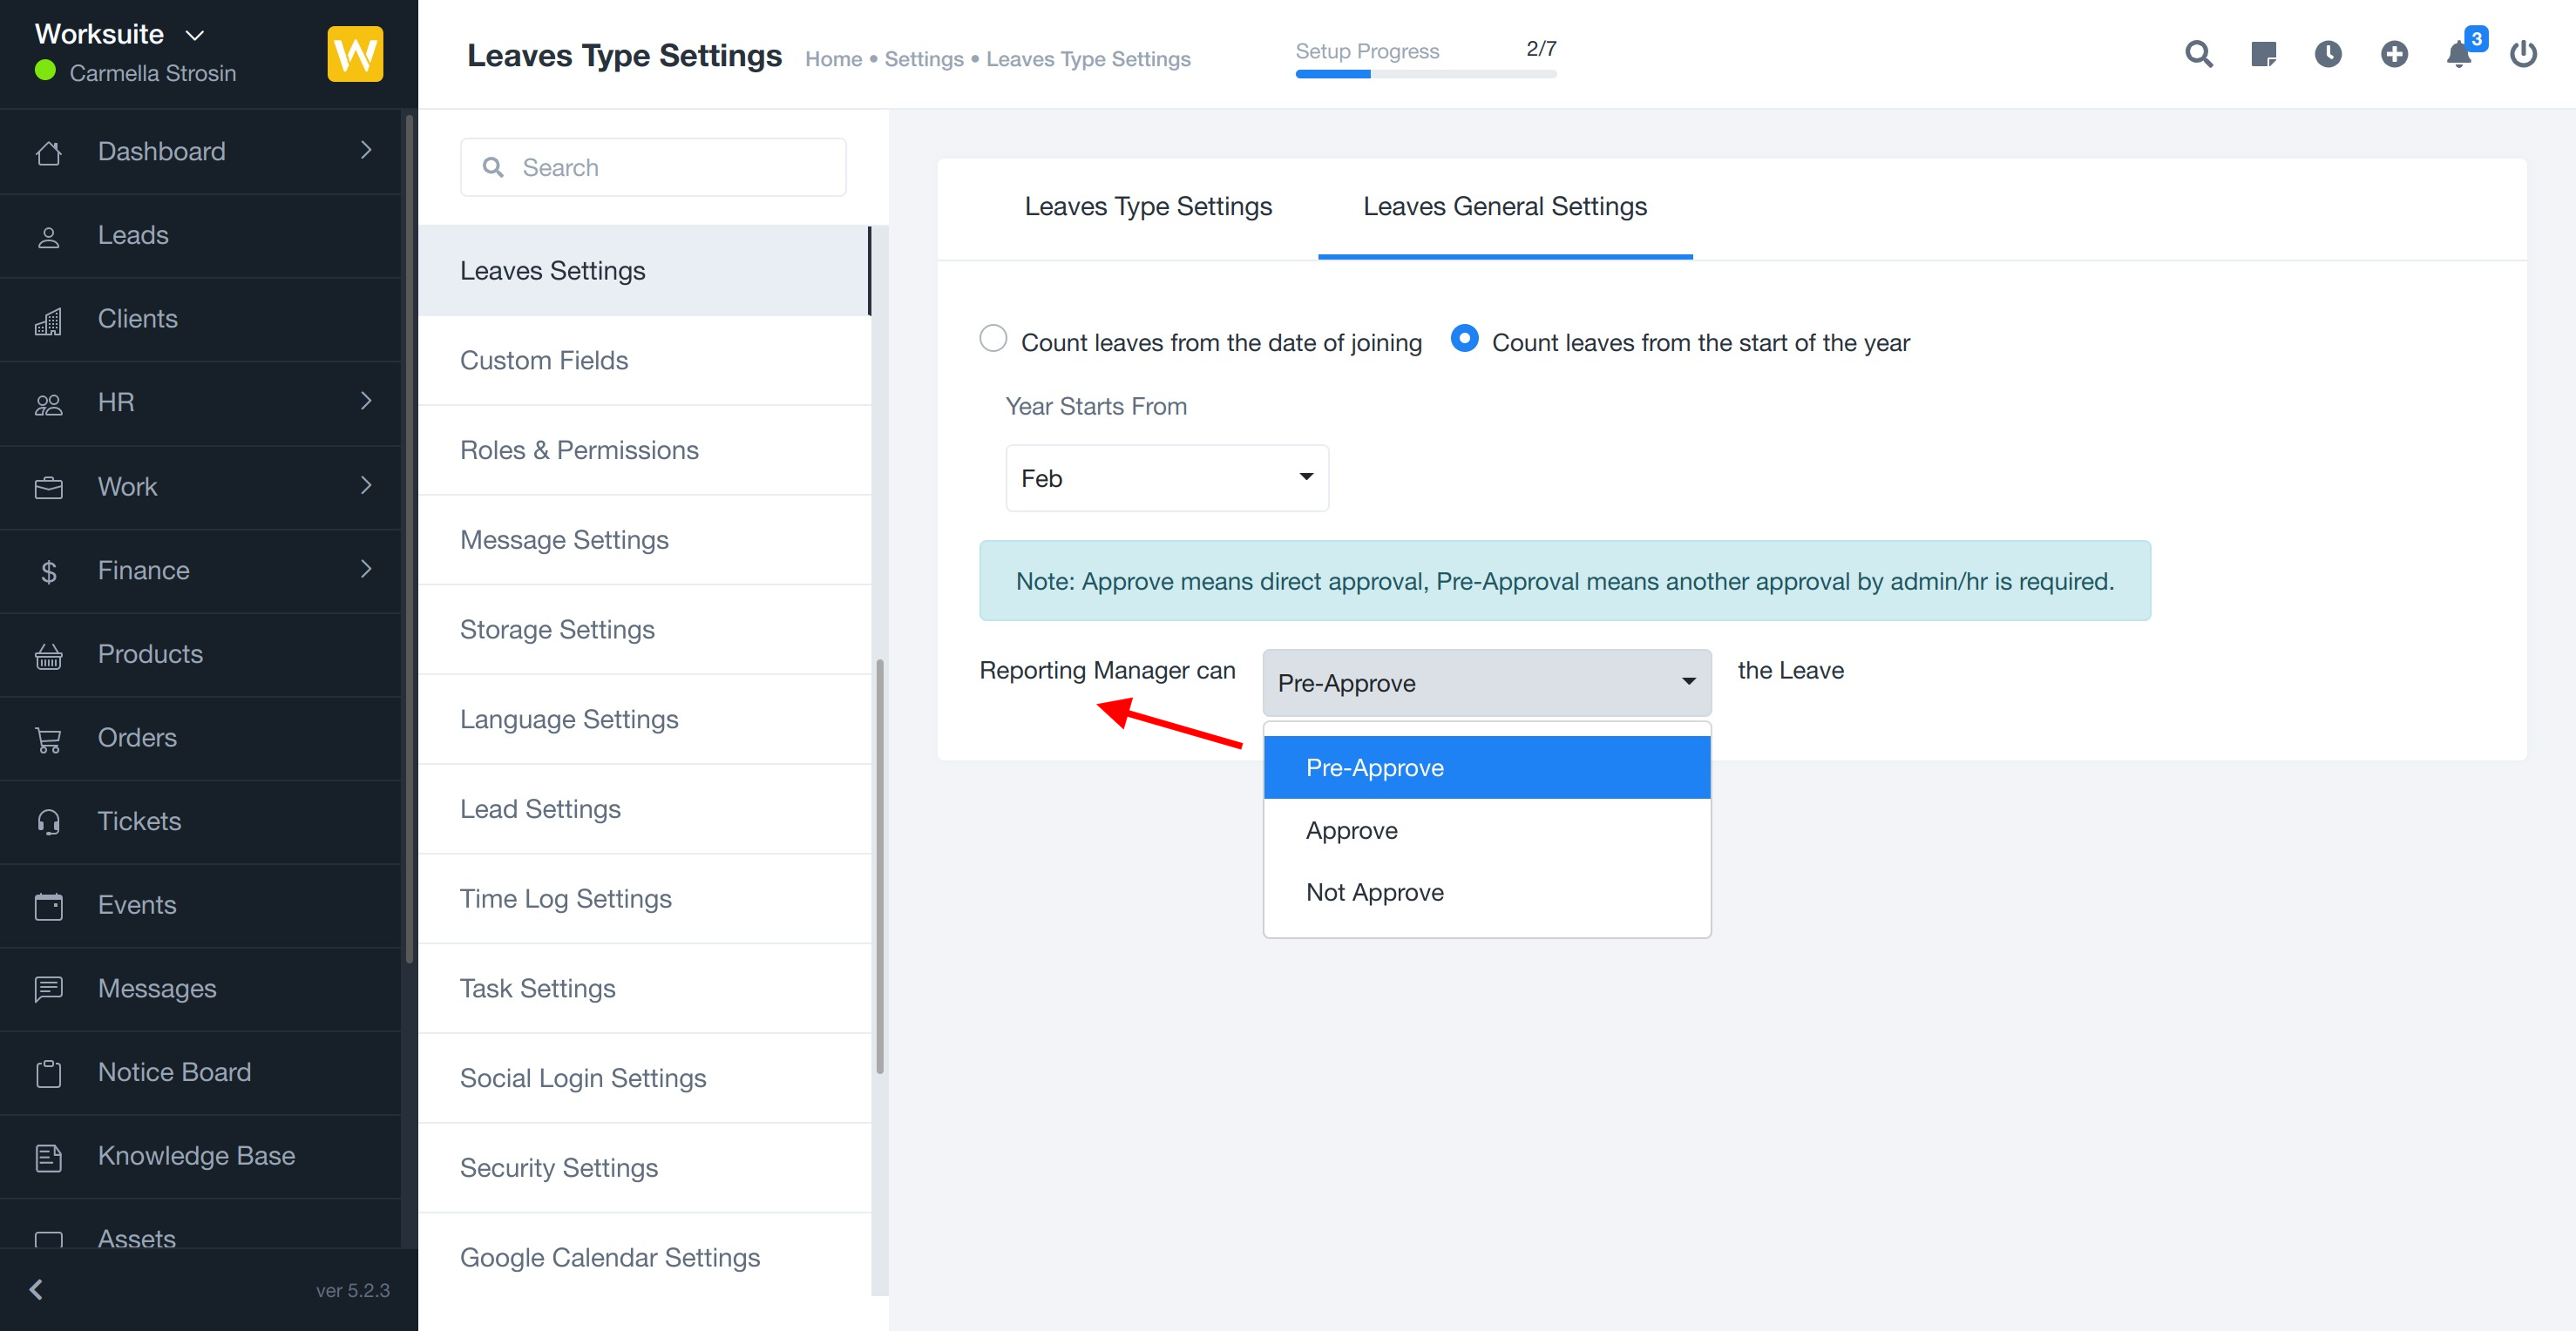Click the Setup Progress bar

pos(1425,73)
